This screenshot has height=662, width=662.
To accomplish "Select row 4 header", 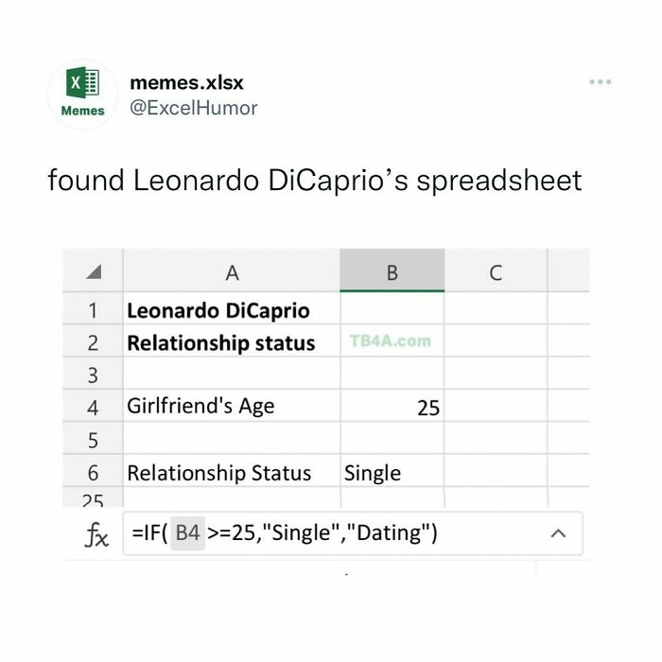I will [x=93, y=408].
